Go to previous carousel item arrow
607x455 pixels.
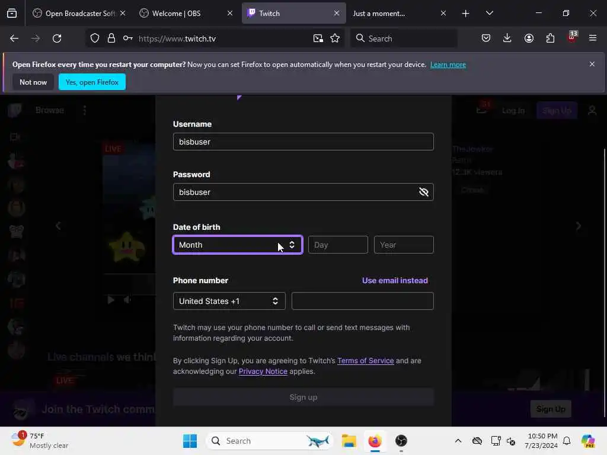tap(58, 226)
